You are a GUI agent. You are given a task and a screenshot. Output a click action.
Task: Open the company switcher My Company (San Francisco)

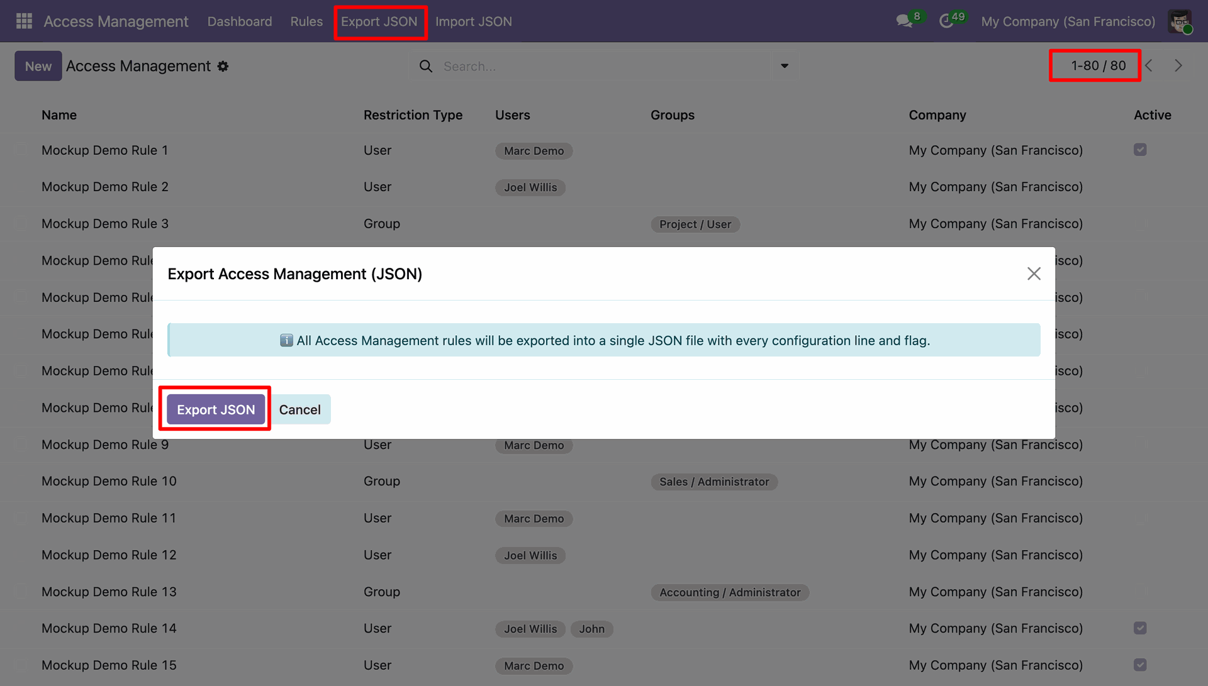1068,21
